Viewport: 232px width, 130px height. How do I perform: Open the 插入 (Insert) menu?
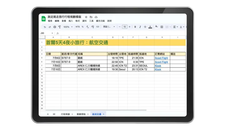click(x=71, y=21)
